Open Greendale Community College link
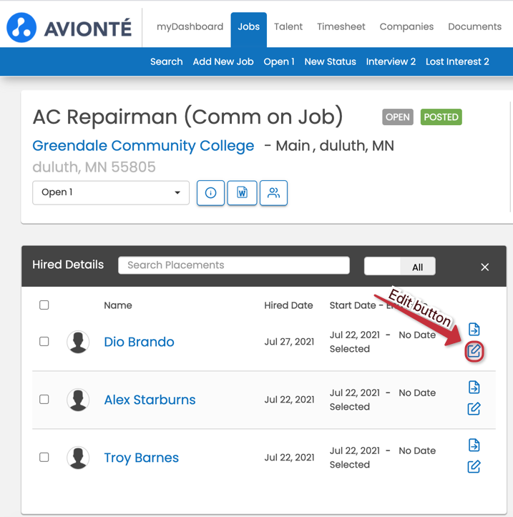Viewport: 513px width, 517px height. pos(143,146)
